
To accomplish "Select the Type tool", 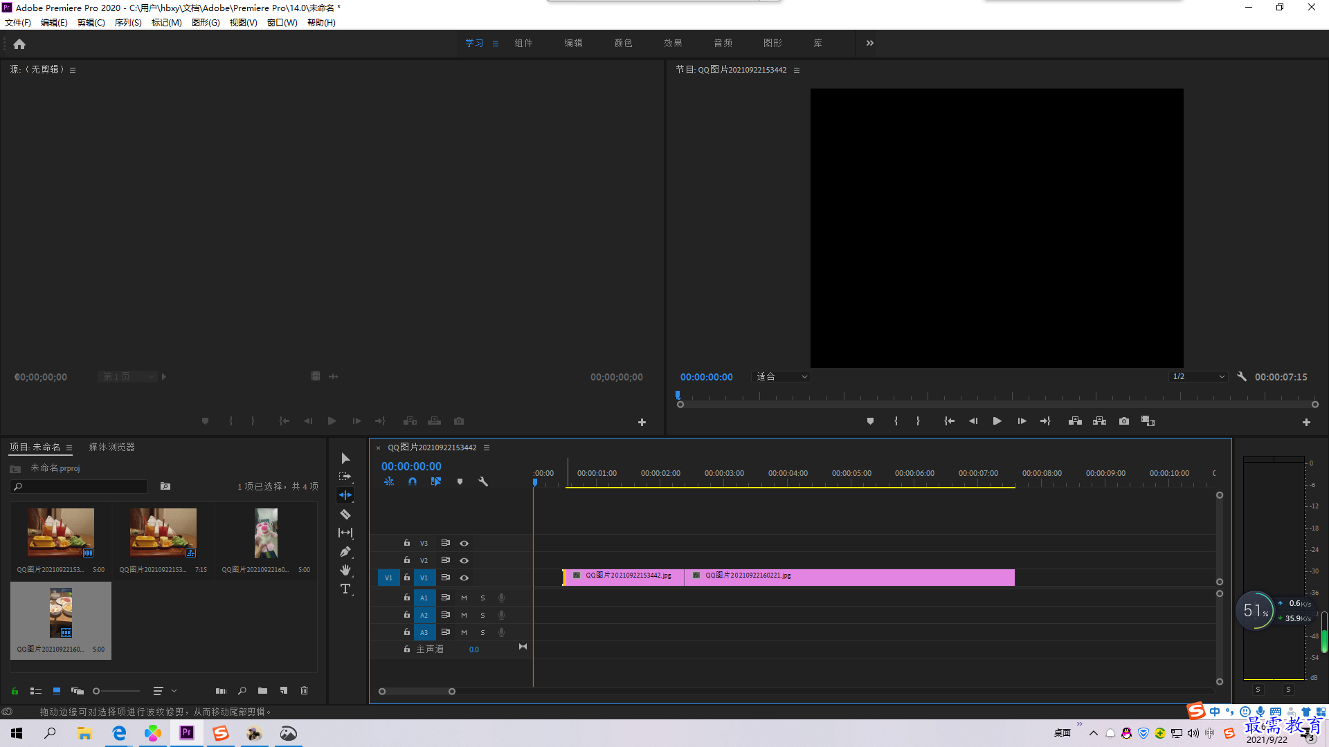I will pyautogui.click(x=345, y=589).
